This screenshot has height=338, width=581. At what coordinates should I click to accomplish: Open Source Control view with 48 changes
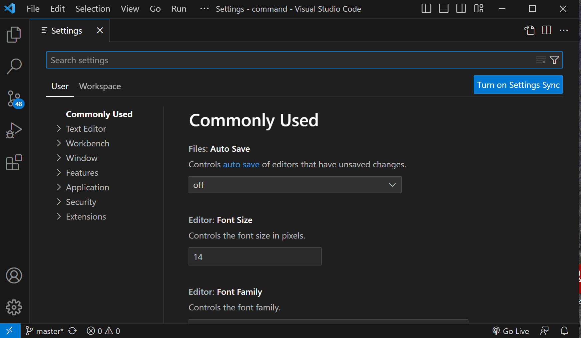click(x=15, y=99)
